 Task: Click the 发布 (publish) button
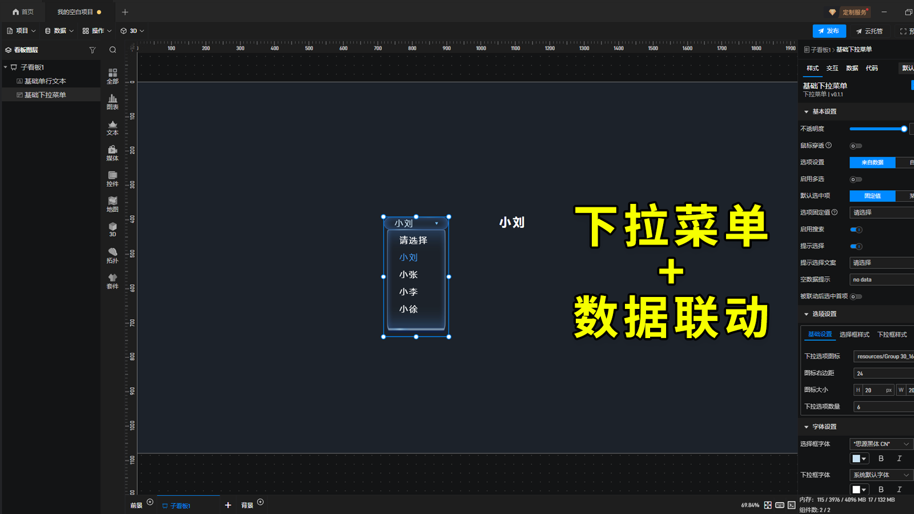point(828,31)
